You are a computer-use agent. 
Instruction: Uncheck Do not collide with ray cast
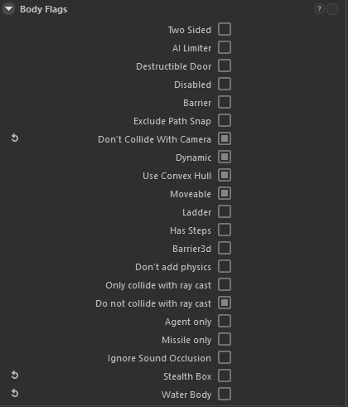(x=225, y=303)
